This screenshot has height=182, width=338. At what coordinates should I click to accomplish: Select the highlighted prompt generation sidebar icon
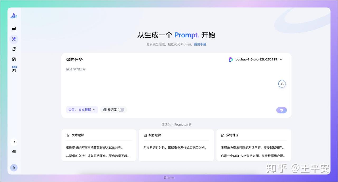pos(14,39)
